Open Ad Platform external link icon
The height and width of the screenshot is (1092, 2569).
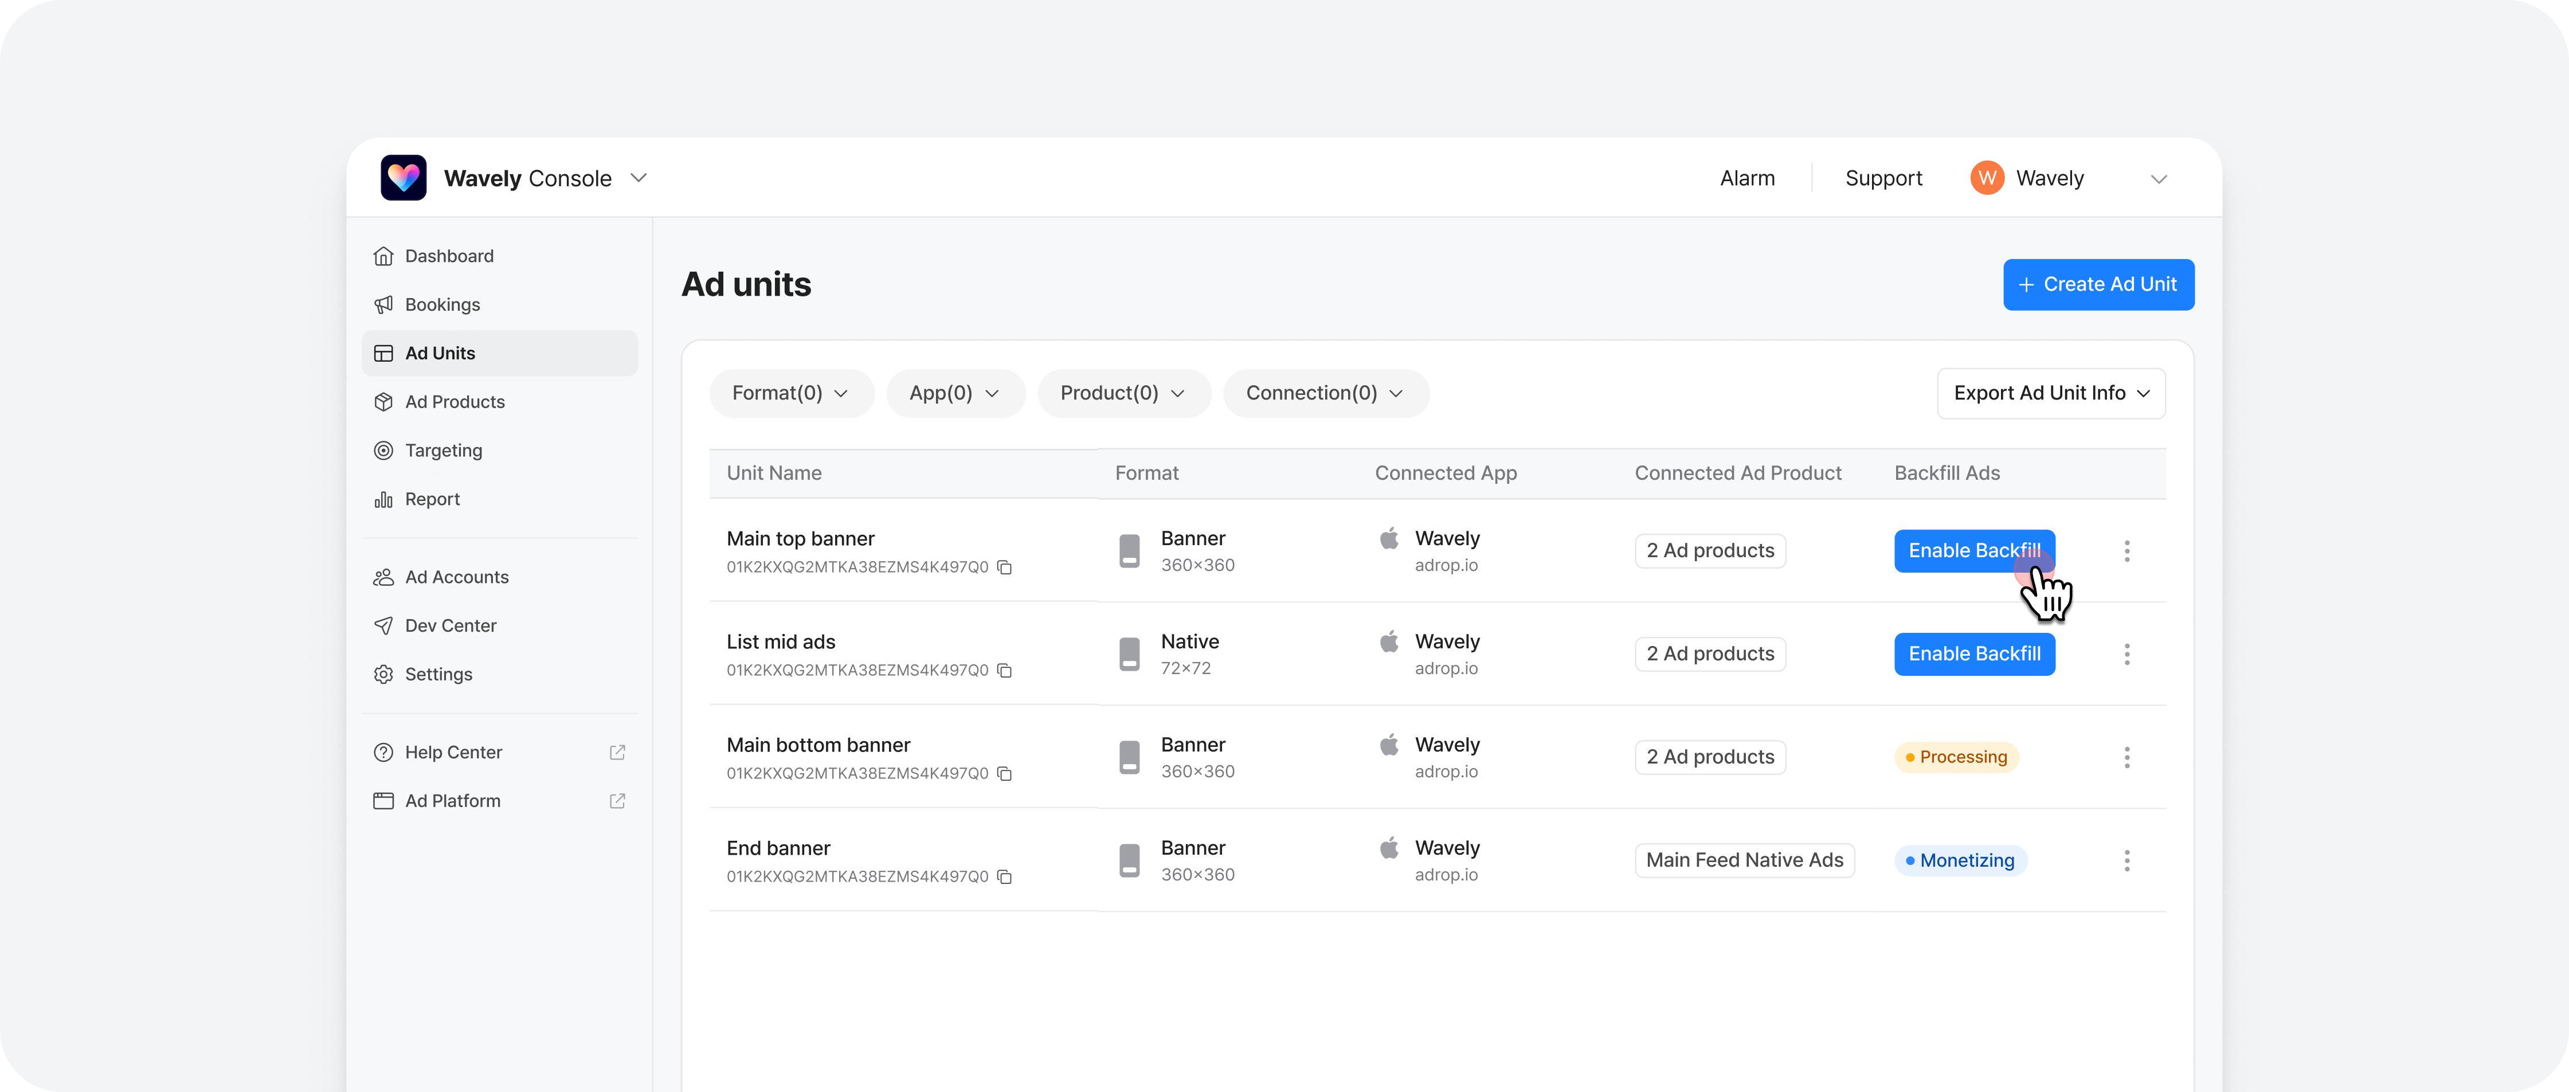pyautogui.click(x=617, y=801)
